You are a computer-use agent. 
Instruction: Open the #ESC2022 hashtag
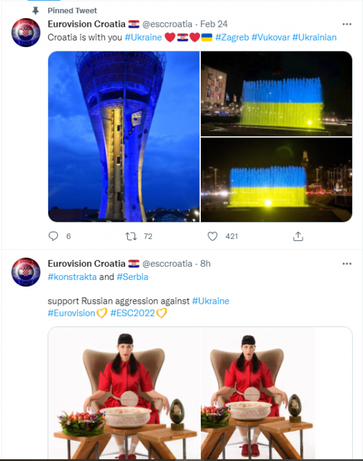tap(133, 313)
